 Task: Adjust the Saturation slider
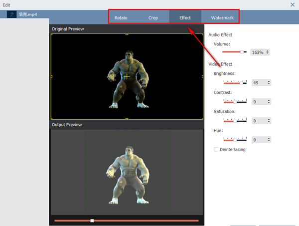click(235, 120)
